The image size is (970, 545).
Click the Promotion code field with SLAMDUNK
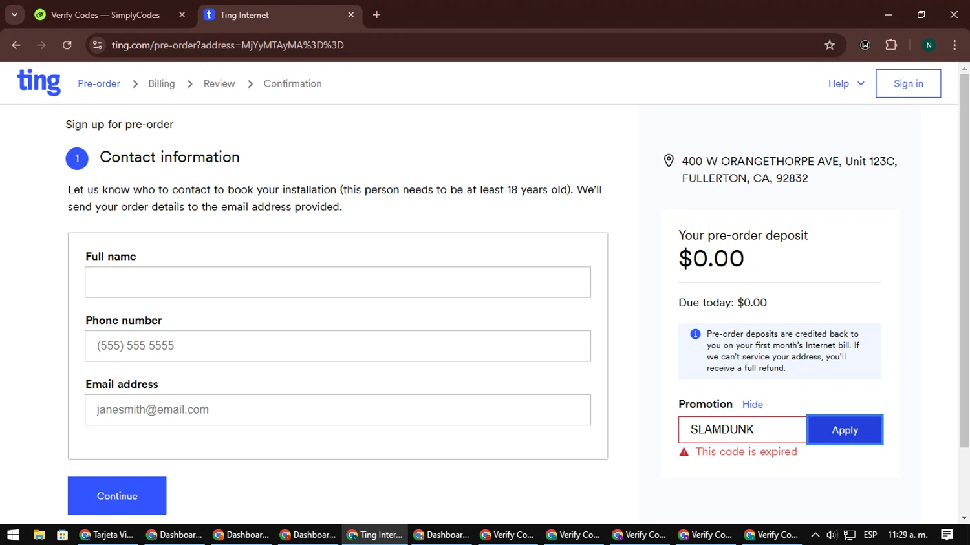[x=742, y=429]
